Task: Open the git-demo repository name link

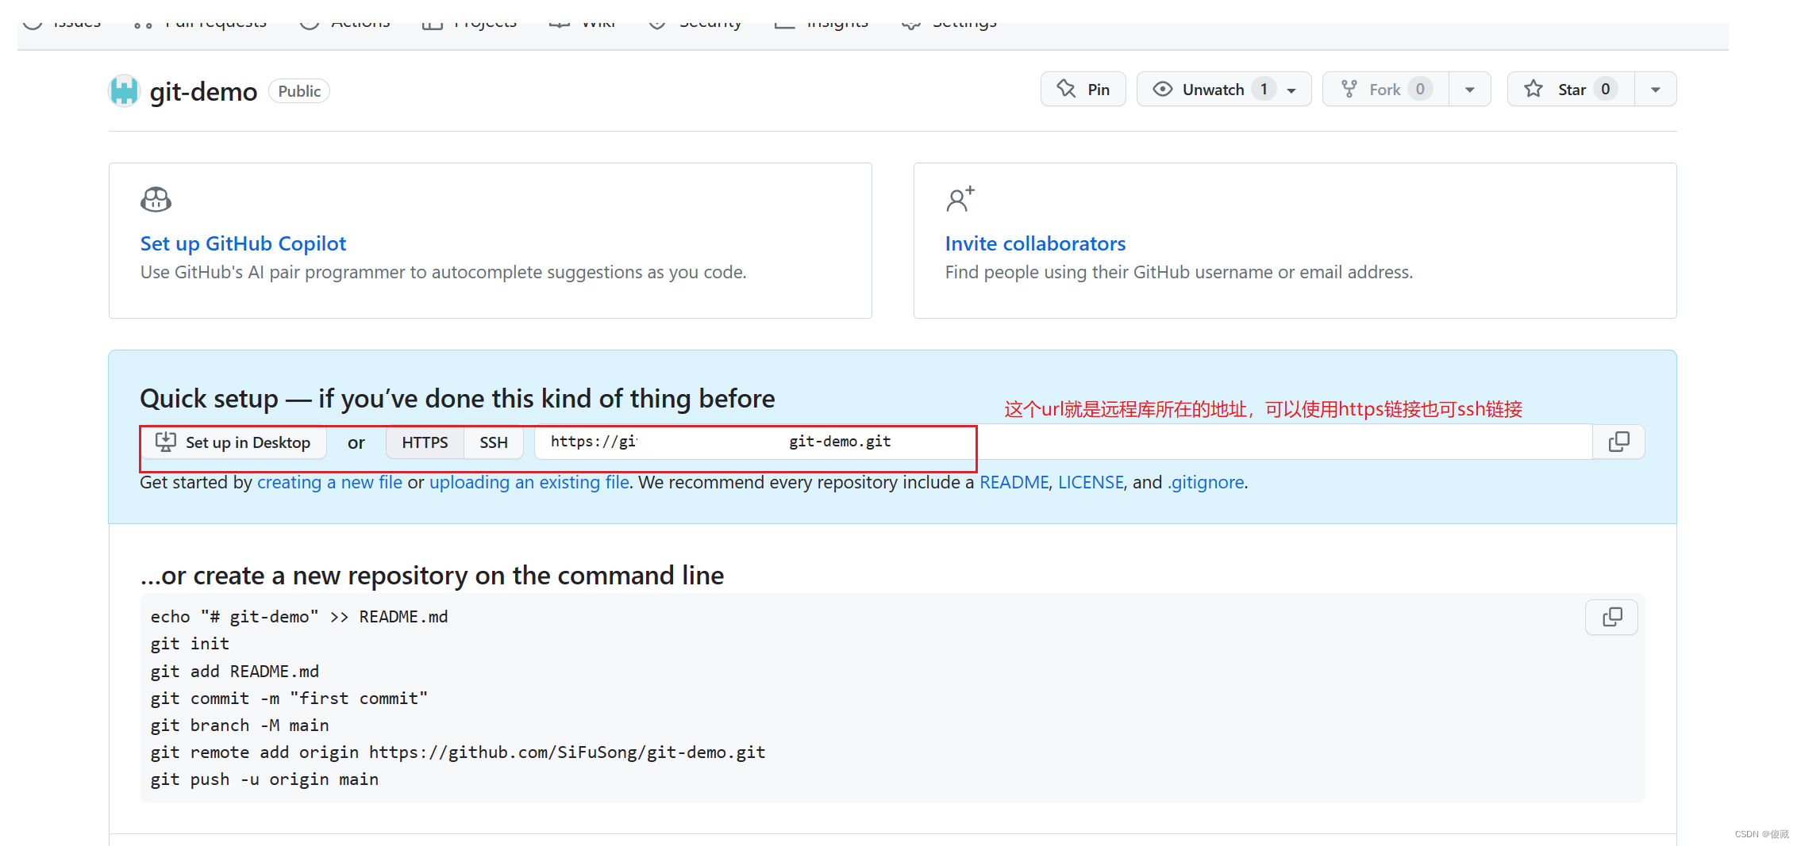Action: (203, 91)
